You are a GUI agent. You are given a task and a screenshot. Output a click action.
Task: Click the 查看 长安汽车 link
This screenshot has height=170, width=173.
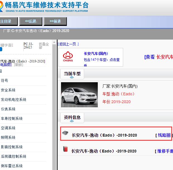tap(159, 57)
